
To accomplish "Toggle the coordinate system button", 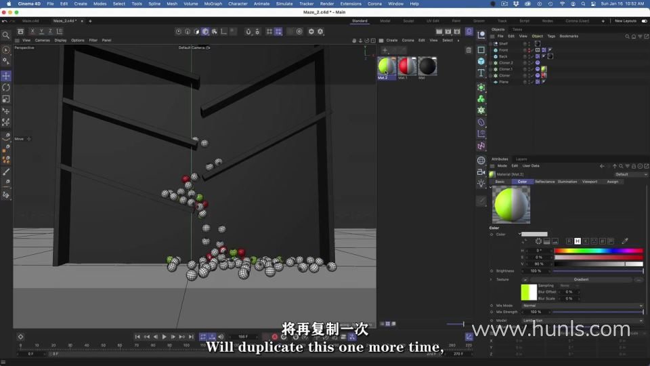I will [60, 32].
